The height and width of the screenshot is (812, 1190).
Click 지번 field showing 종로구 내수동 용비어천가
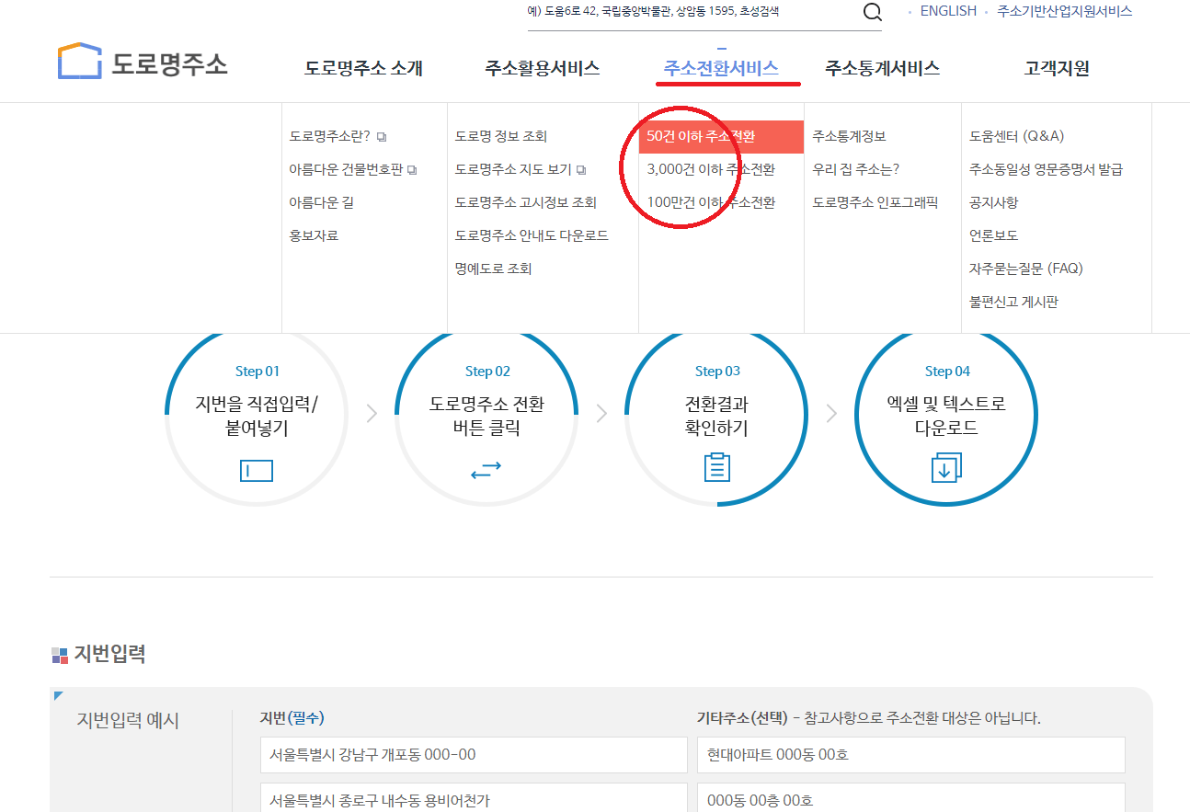(474, 797)
